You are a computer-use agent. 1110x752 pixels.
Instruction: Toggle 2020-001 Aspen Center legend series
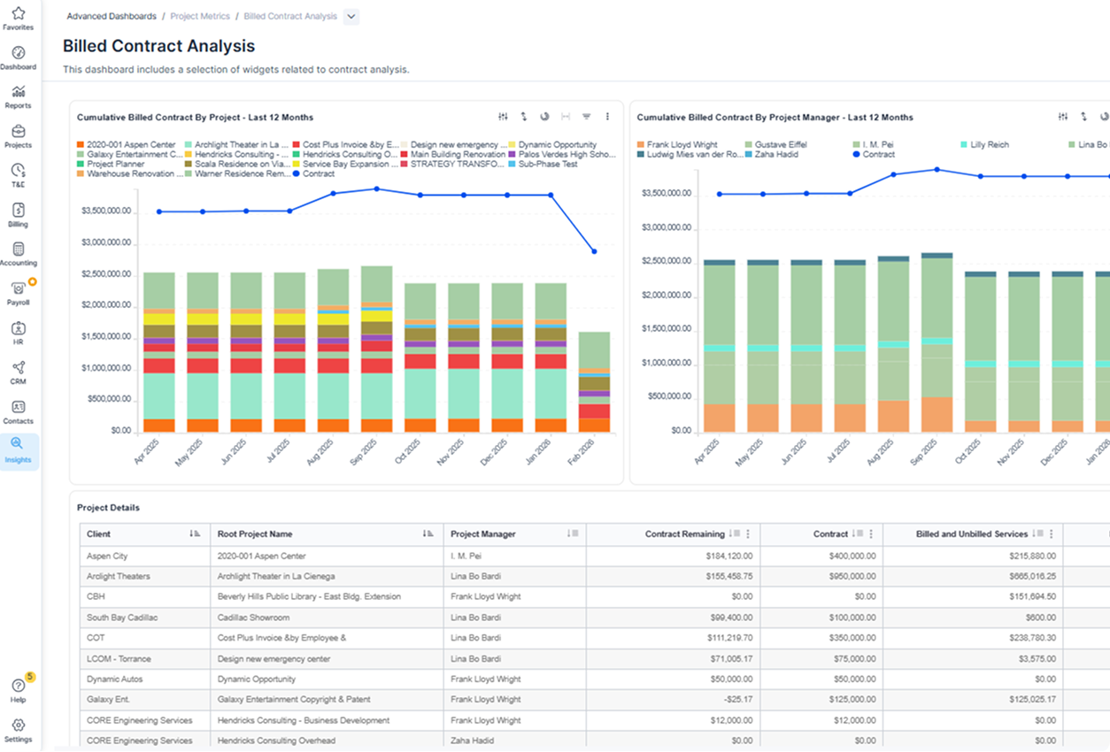coord(127,144)
